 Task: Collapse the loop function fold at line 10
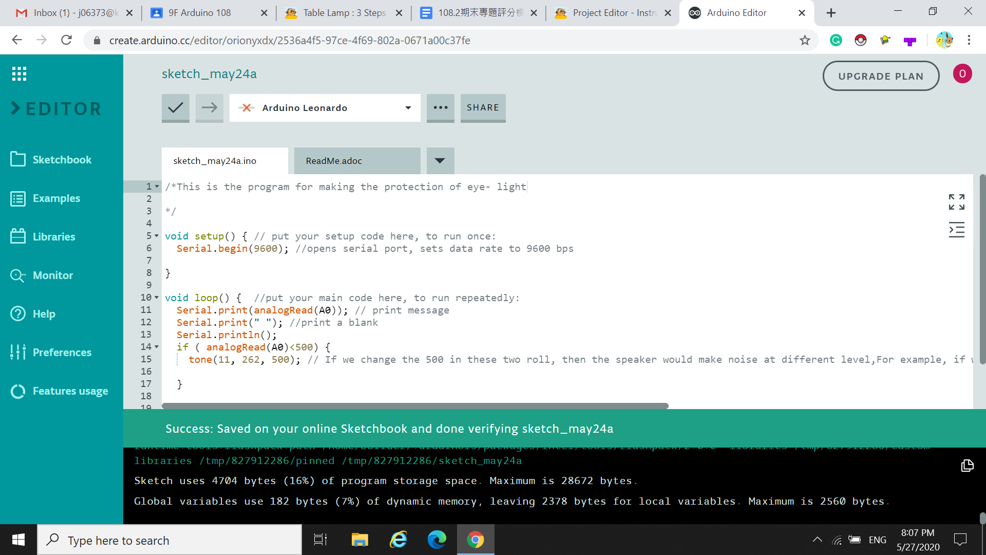tap(157, 298)
